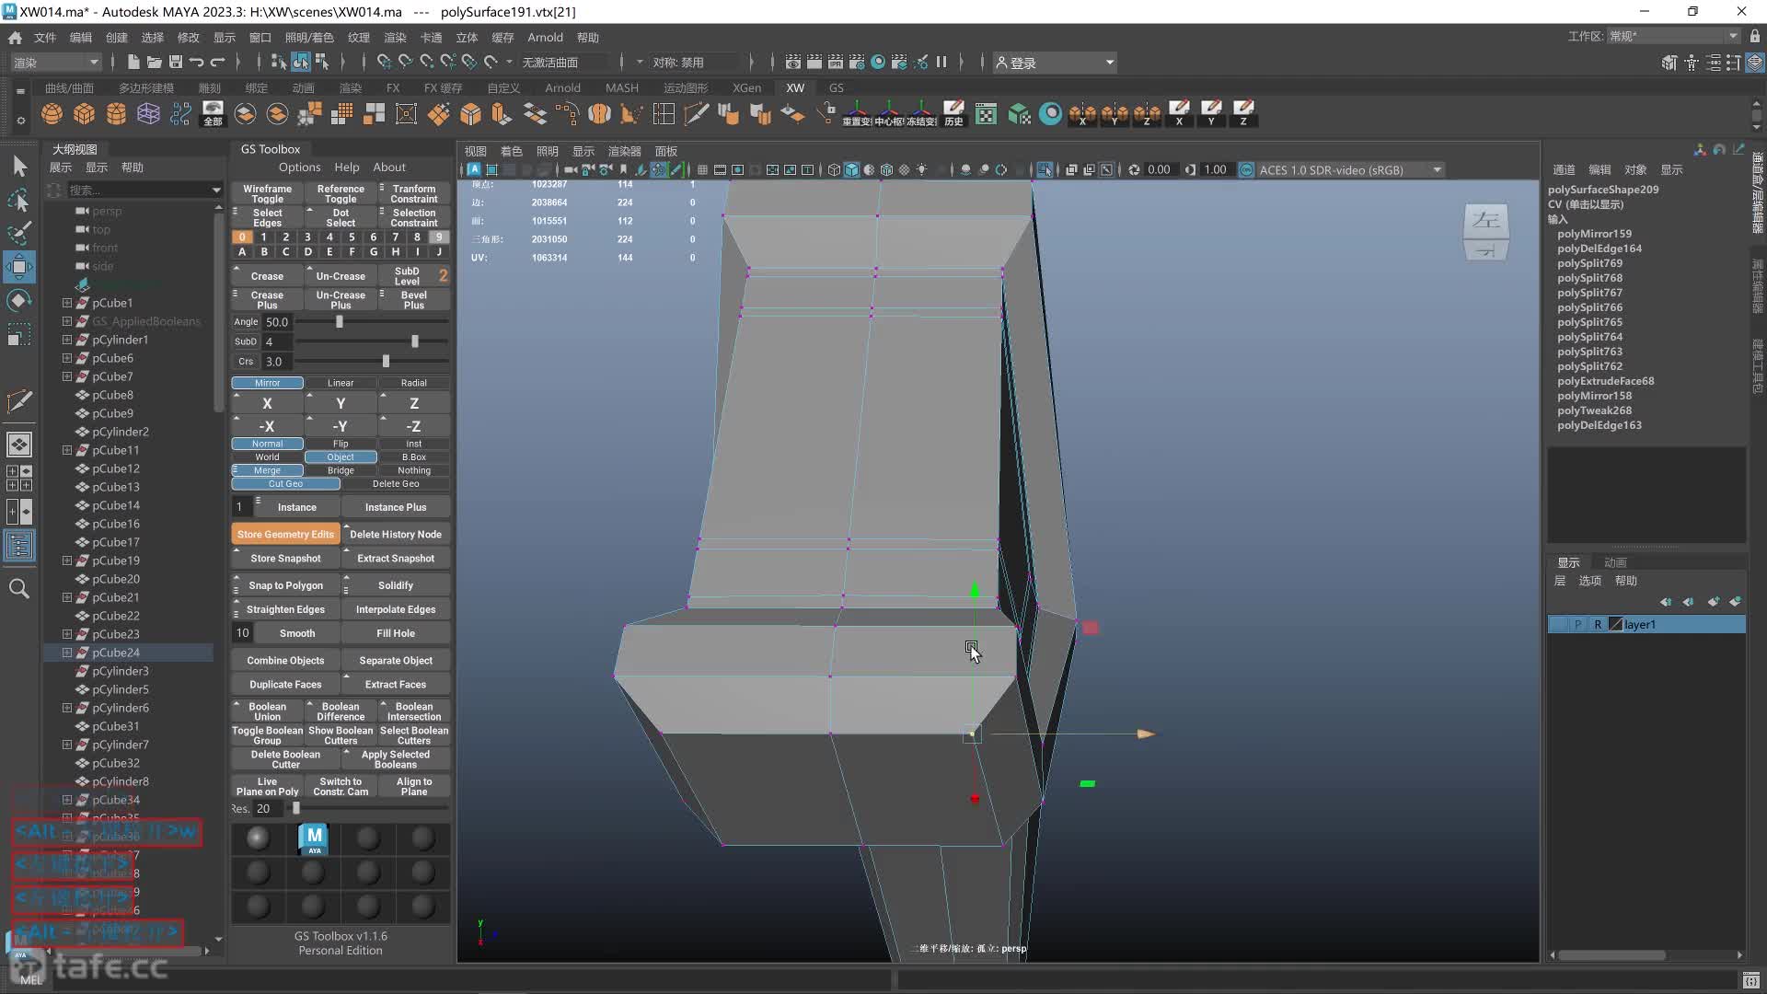The width and height of the screenshot is (1767, 994).
Task: Activate the Move tool in the toolbox
Action: pyautogui.click(x=19, y=267)
